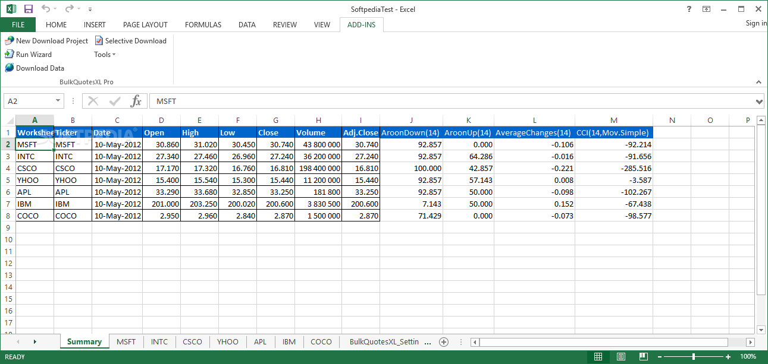Switch to the INSERT tab

coord(95,24)
